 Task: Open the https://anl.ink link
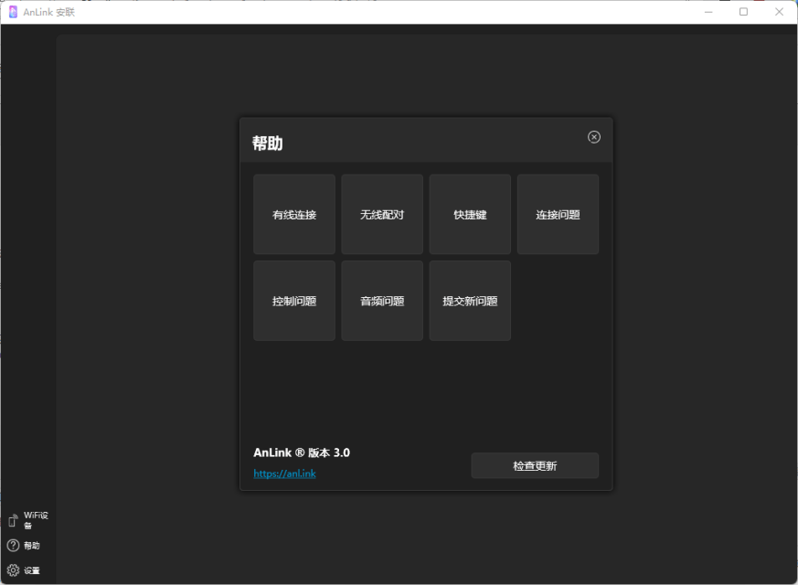284,473
